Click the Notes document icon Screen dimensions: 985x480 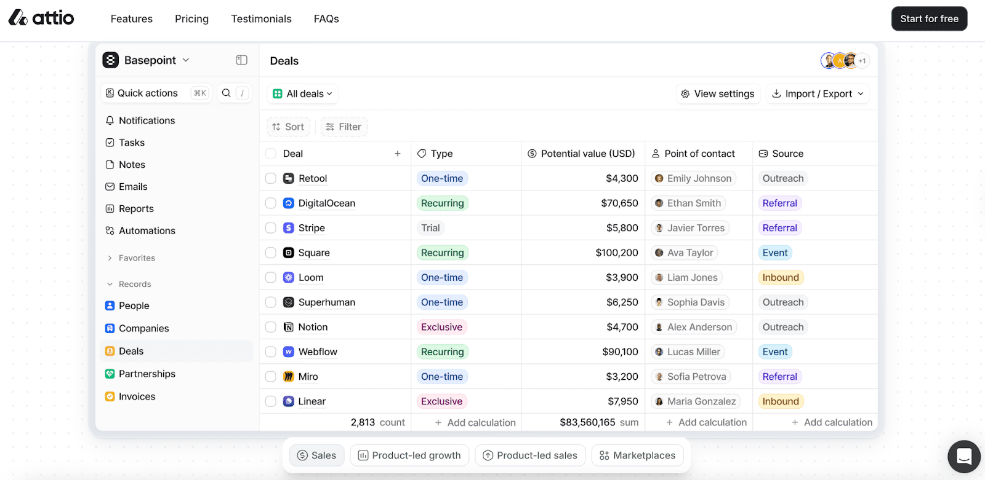[110, 165]
